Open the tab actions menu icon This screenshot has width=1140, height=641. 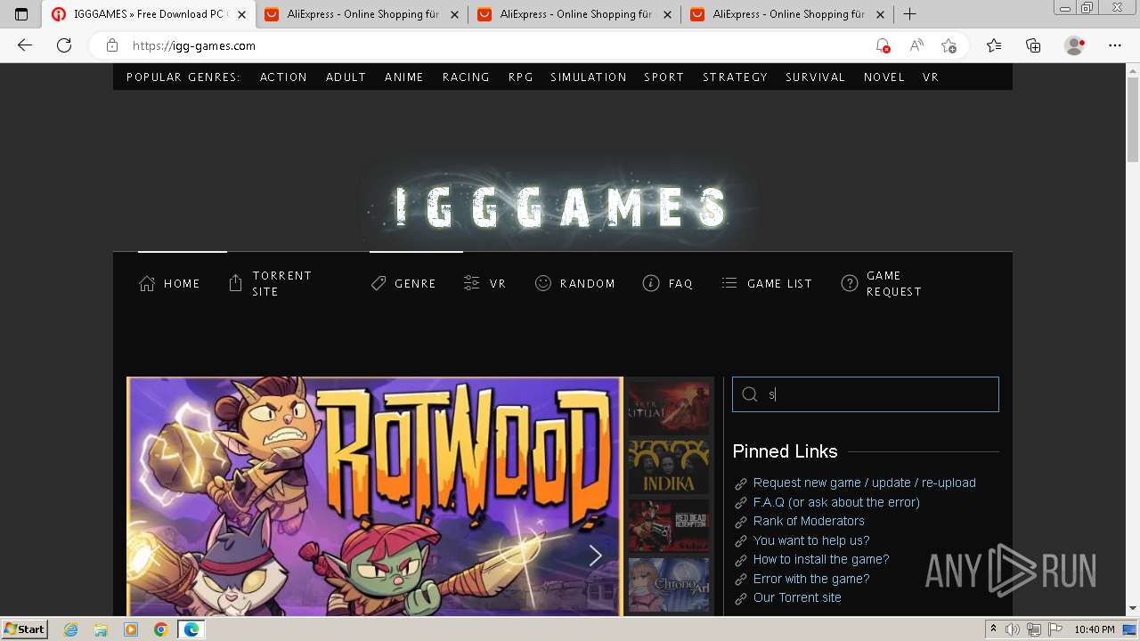click(x=21, y=14)
